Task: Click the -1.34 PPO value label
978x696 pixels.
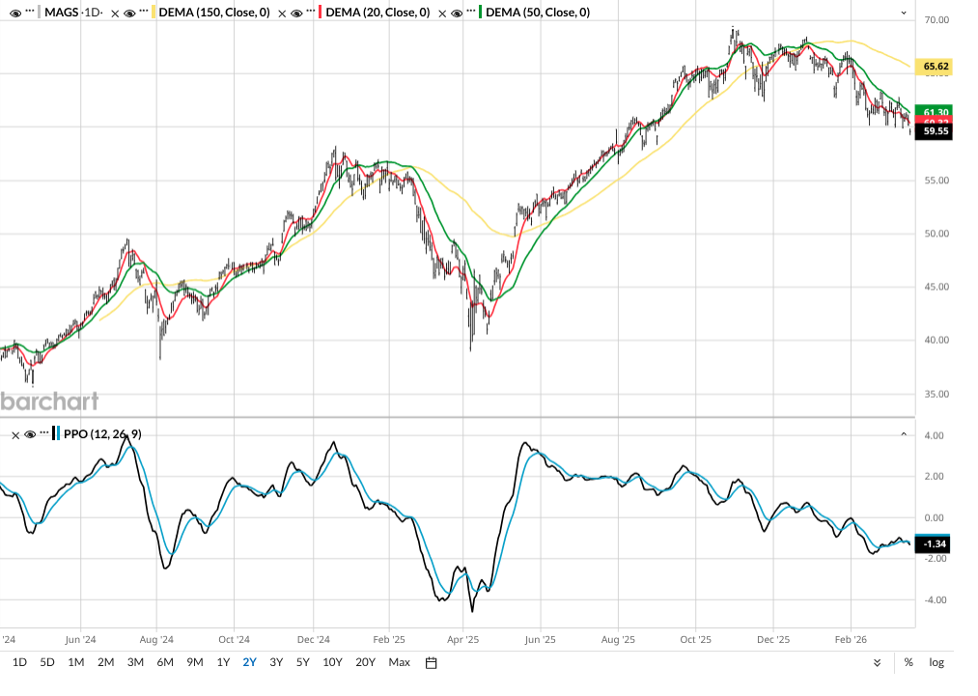Action: click(933, 544)
